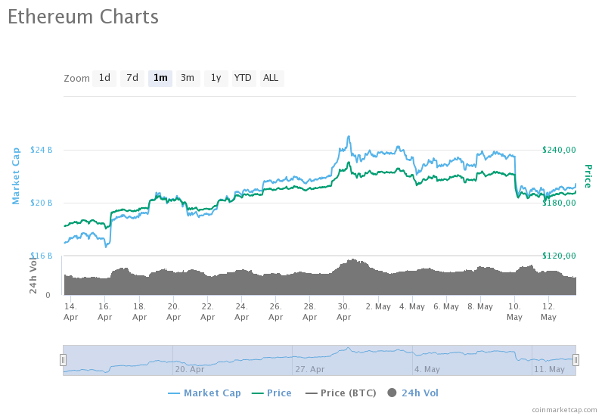605x416 pixels.
Task: Click the $120,00 price axis label
Action: (x=559, y=256)
